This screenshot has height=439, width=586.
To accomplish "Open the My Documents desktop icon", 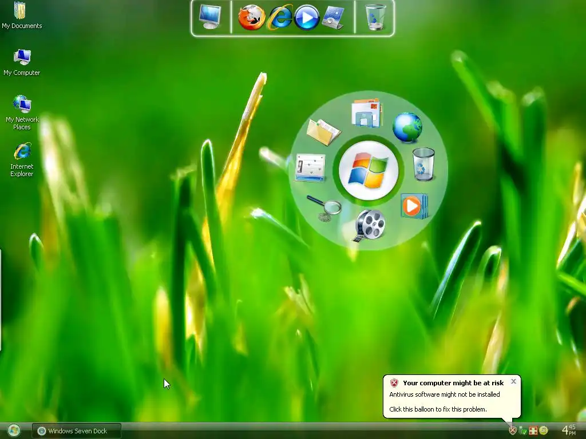I will point(21,15).
